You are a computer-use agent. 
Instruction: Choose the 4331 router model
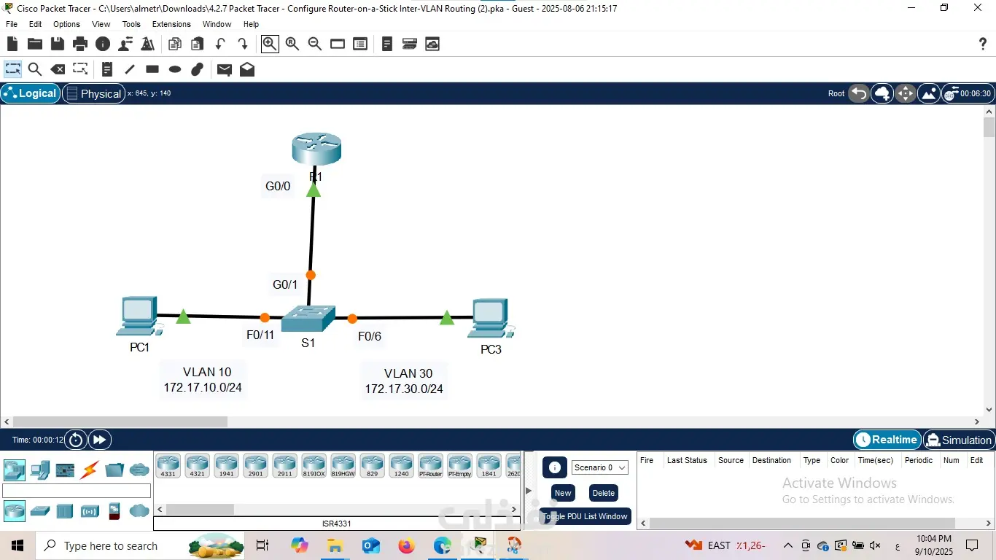click(168, 465)
